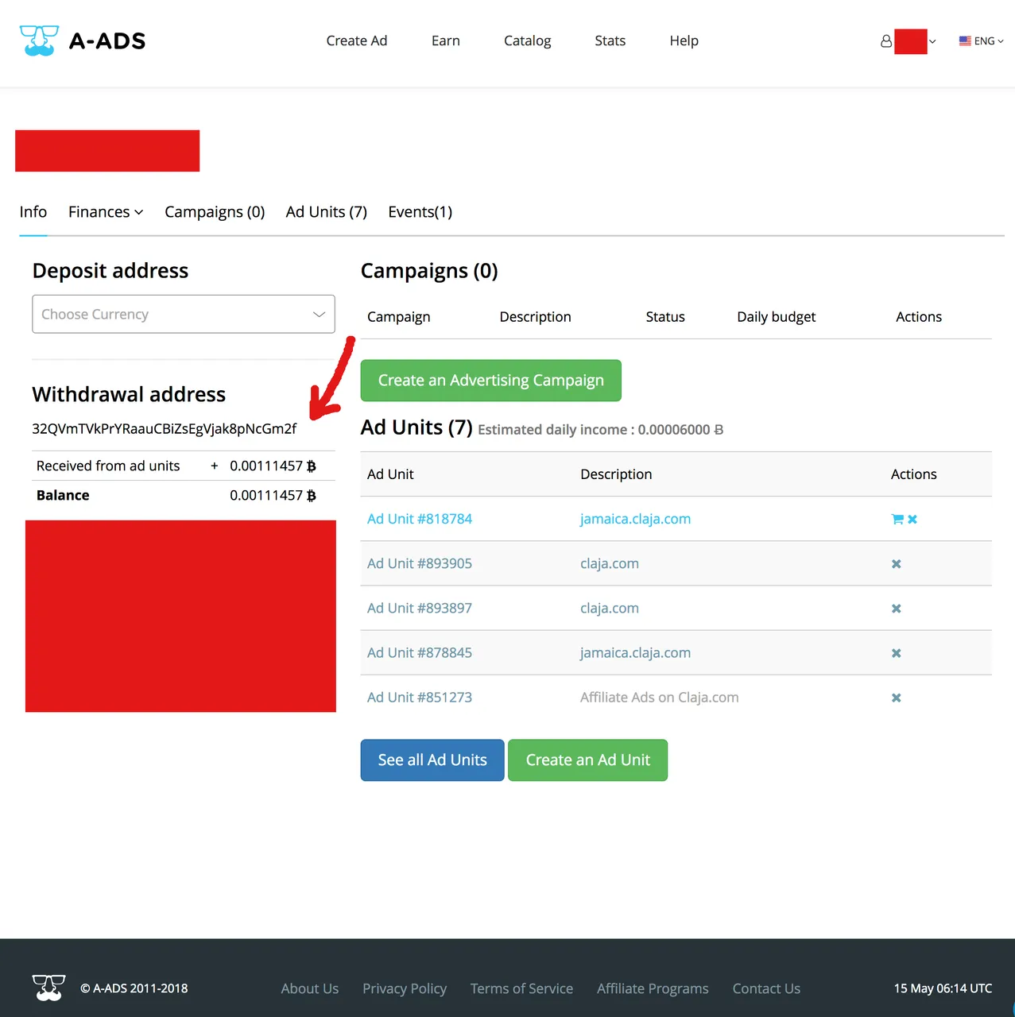Screen dimensions: 1015x1017
Task: Click the A-ADS mustache logo in header
Action: [x=39, y=41]
